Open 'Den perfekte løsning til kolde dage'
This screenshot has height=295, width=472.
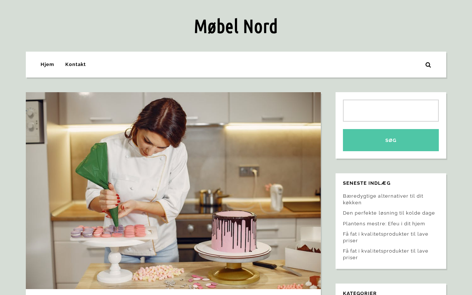(389, 213)
